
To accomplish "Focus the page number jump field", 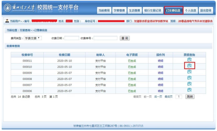I will (179, 97).
